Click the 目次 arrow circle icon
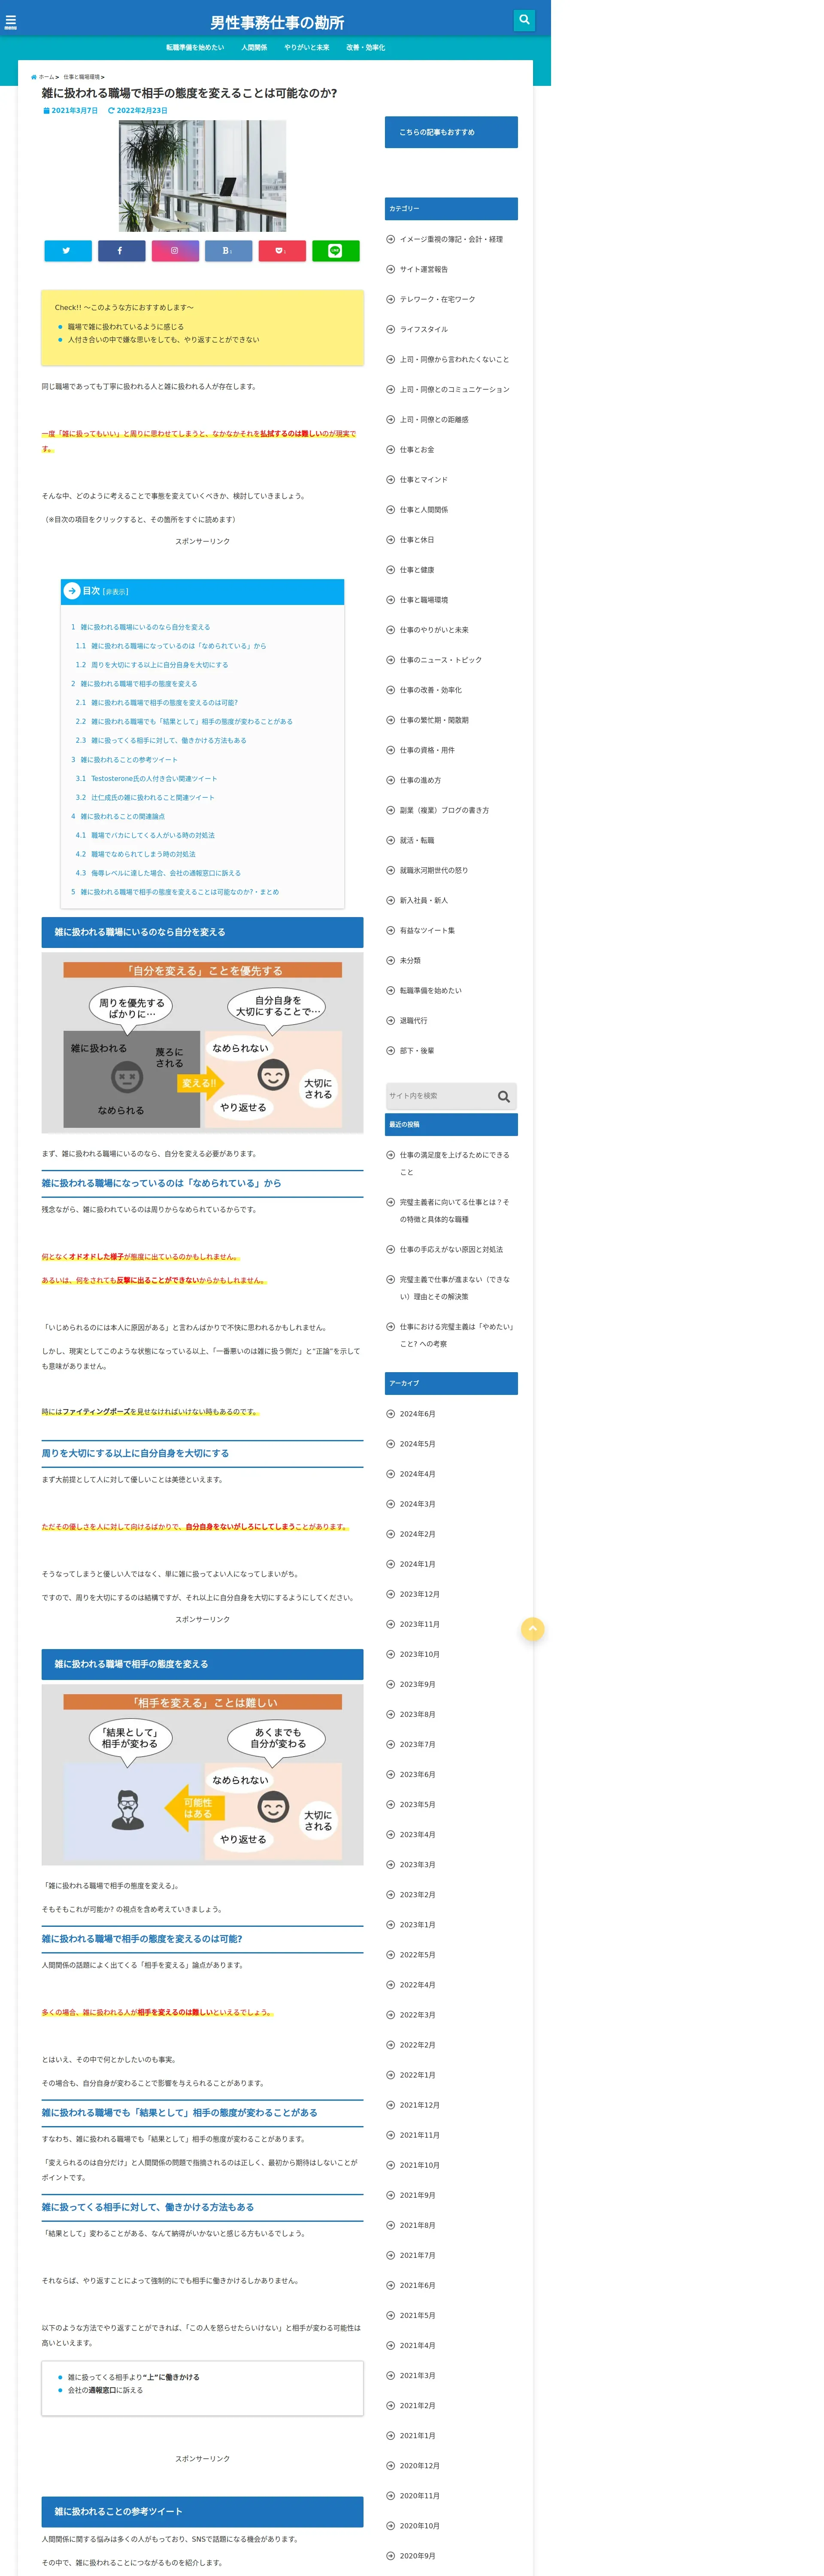Screen dimensions: 824x2576 (72, 591)
